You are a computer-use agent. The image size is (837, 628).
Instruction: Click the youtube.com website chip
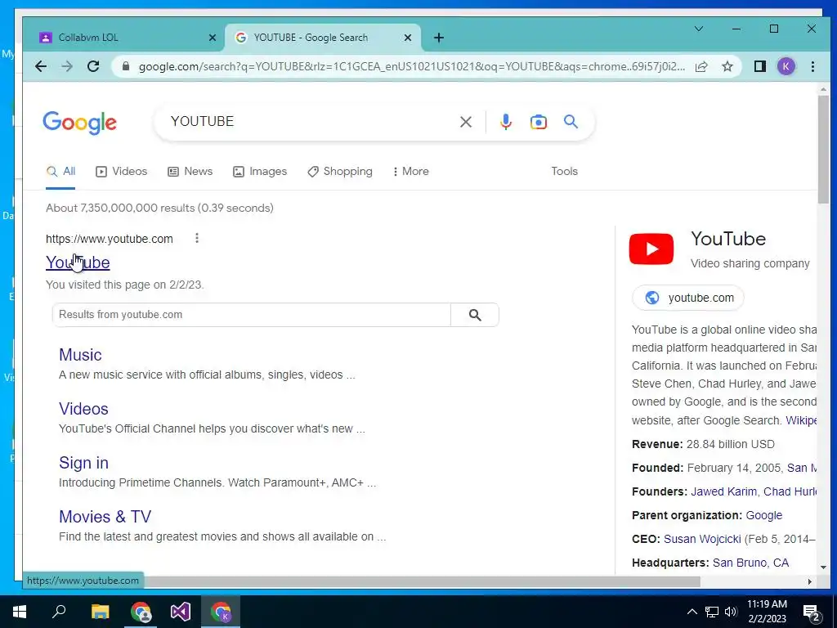688,298
